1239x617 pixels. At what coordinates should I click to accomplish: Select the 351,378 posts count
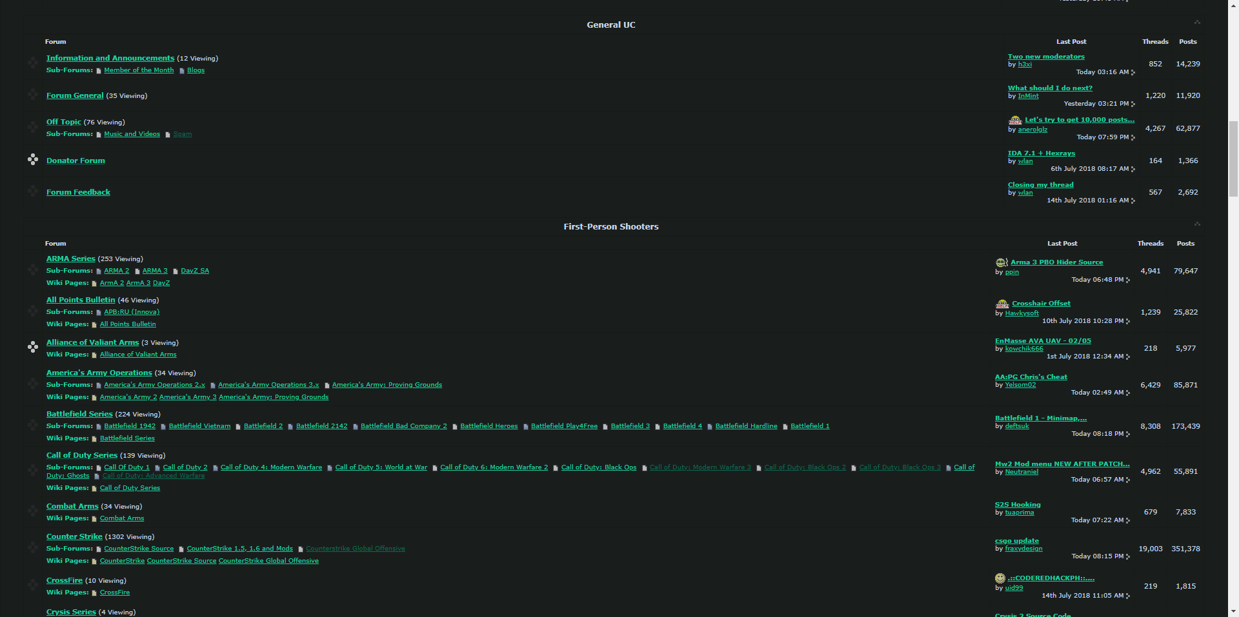[x=1186, y=549]
